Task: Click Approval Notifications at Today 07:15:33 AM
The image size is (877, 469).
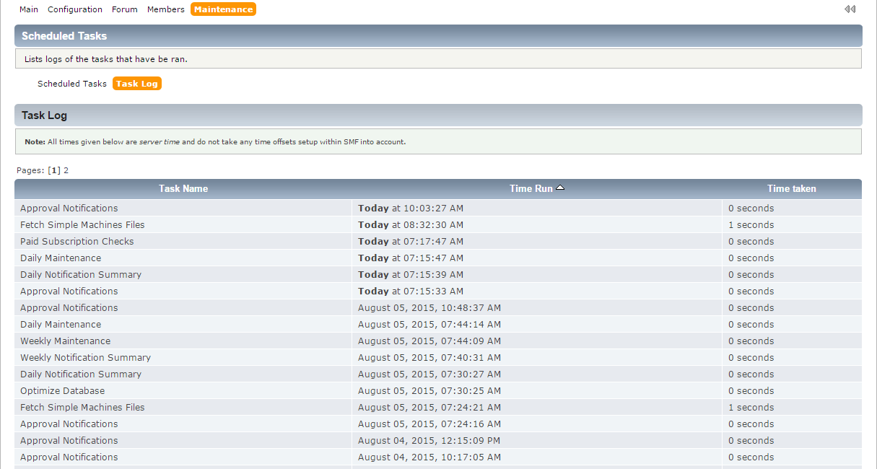Action: pyautogui.click(x=69, y=291)
